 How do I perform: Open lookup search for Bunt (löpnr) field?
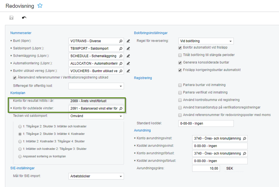[x=121, y=41]
